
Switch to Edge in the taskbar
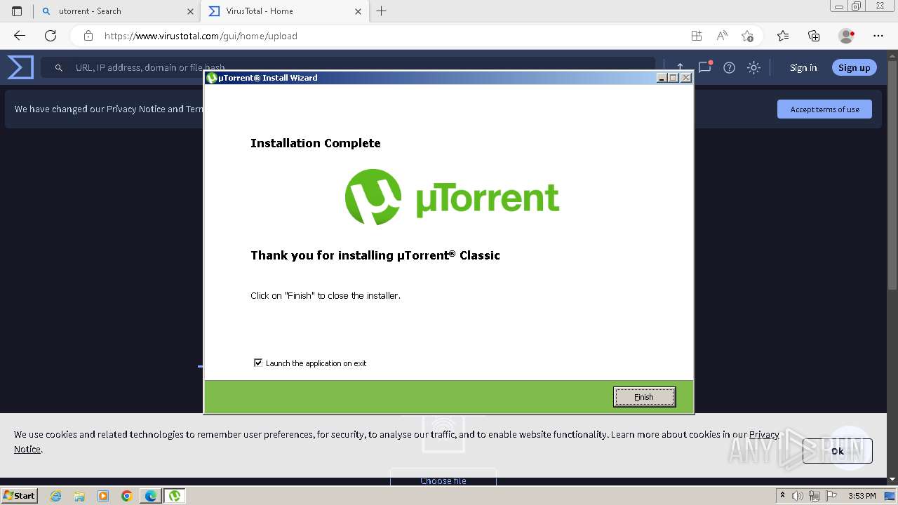(151, 496)
